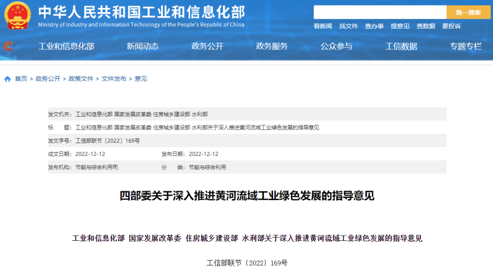Click the home icon in breadcrumb
Screen dimensions: 493x269
(x=8, y=79)
